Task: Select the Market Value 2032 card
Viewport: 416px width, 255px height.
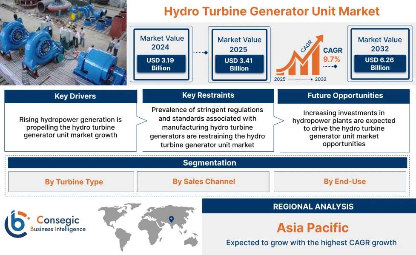Action: pyautogui.click(x=379, y=52)
